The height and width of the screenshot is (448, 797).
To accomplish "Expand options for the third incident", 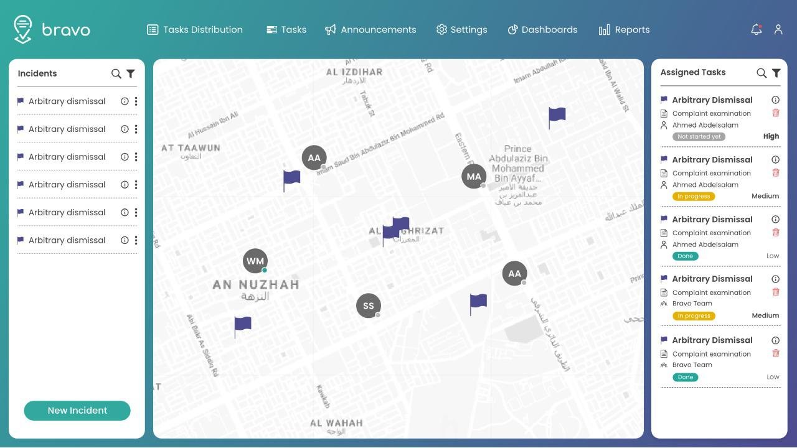I will pyautogui.click(x=136, y=157).
